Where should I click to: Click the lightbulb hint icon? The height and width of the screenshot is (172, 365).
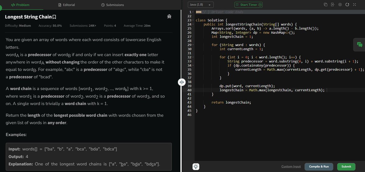tap(196, 167)
